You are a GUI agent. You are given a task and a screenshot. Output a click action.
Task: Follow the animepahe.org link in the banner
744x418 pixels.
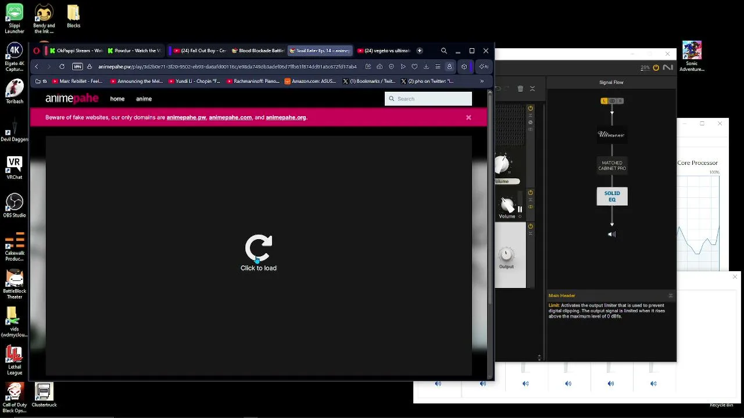point(286,117)
